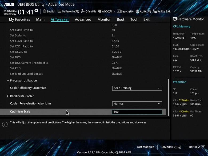Select the Ai Tweaker tab
The image size is (208, 156).
pos(60,19)
